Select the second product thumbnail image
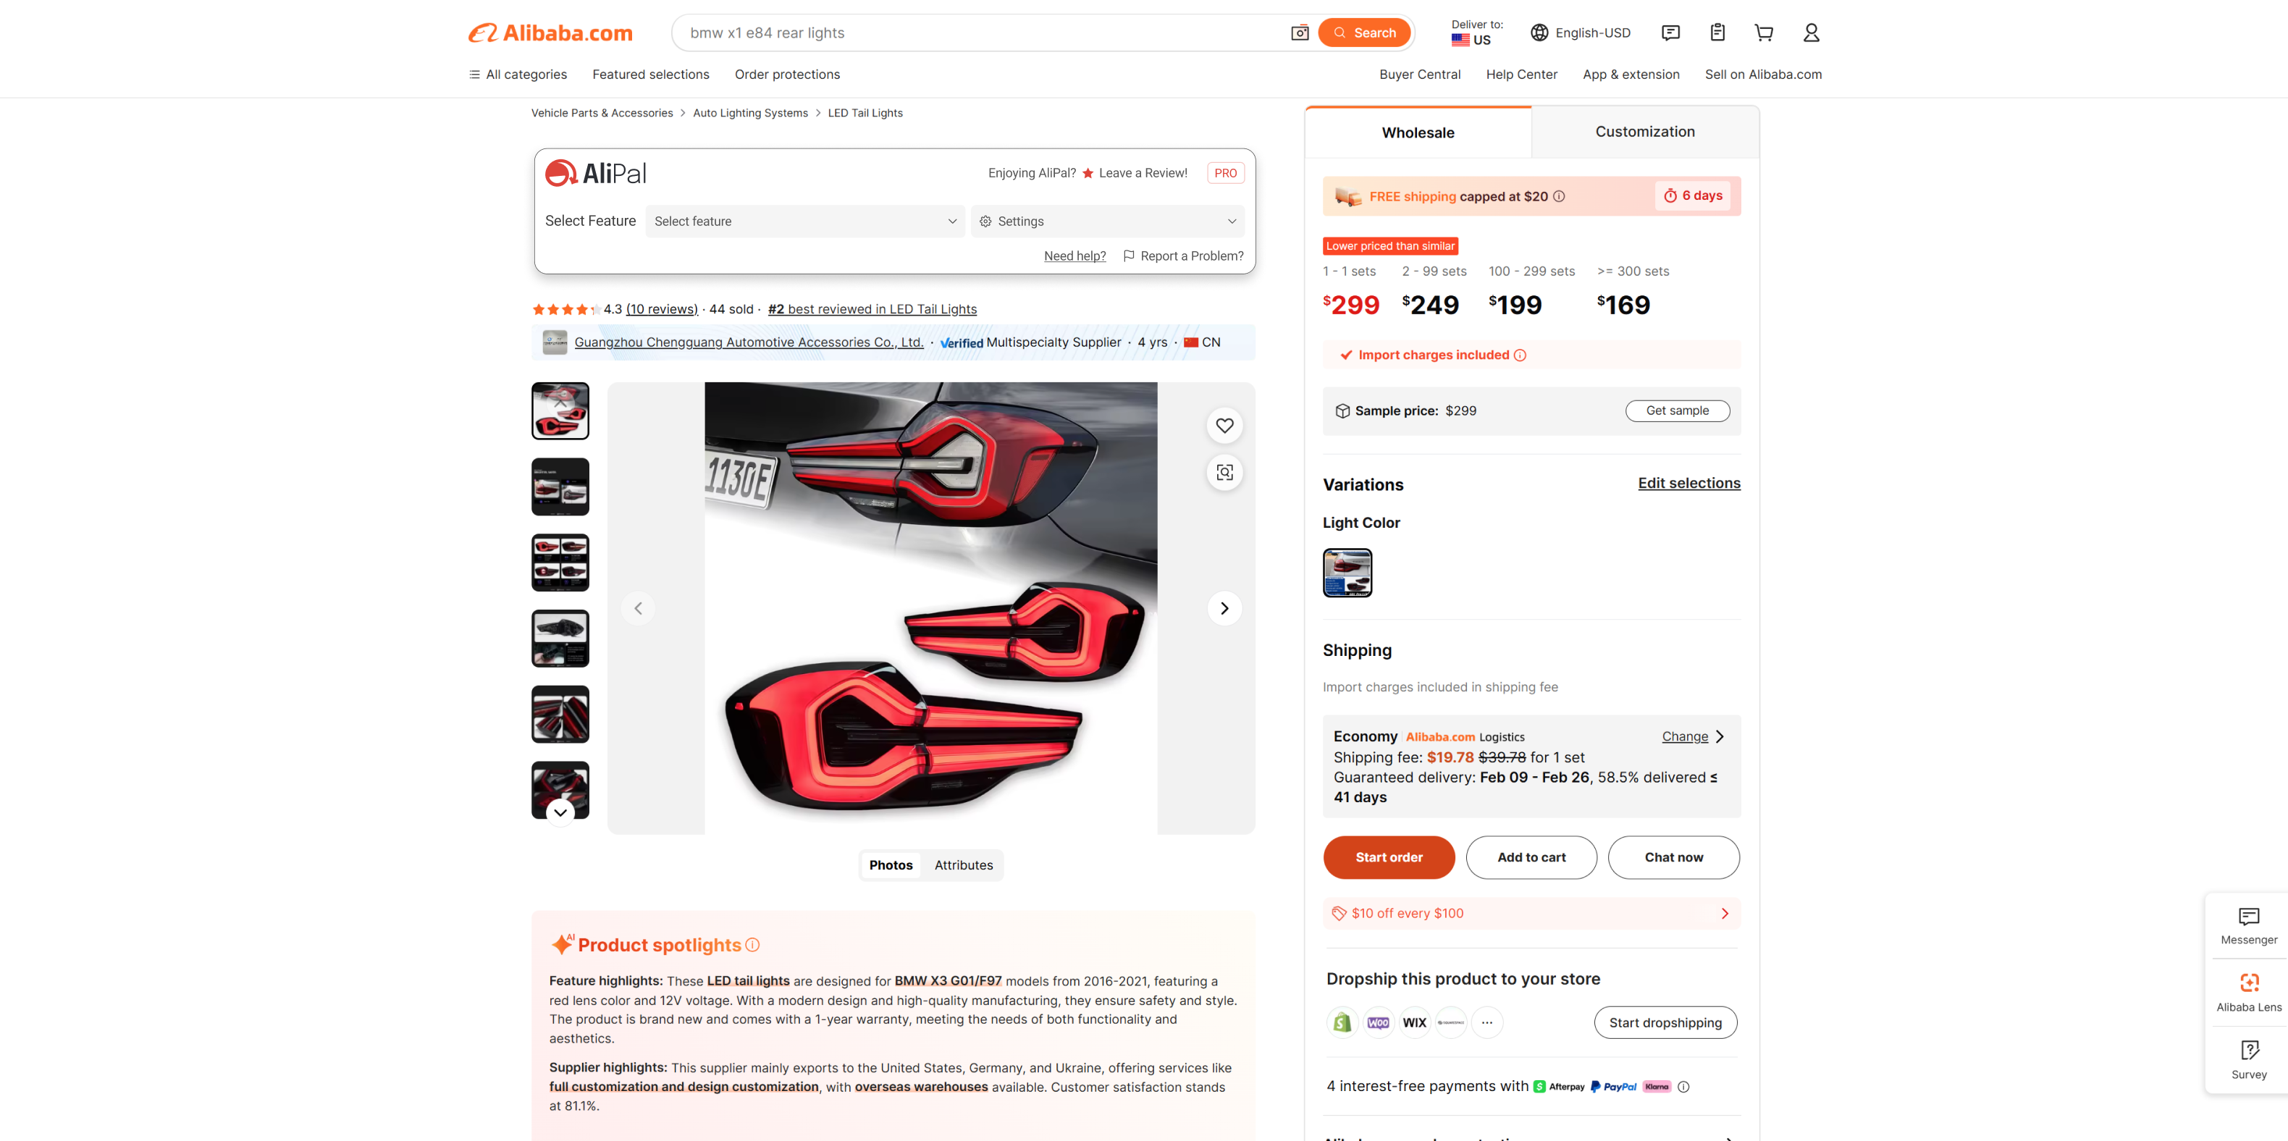This screenshot has width=2288, height=1141. (560, 487)
